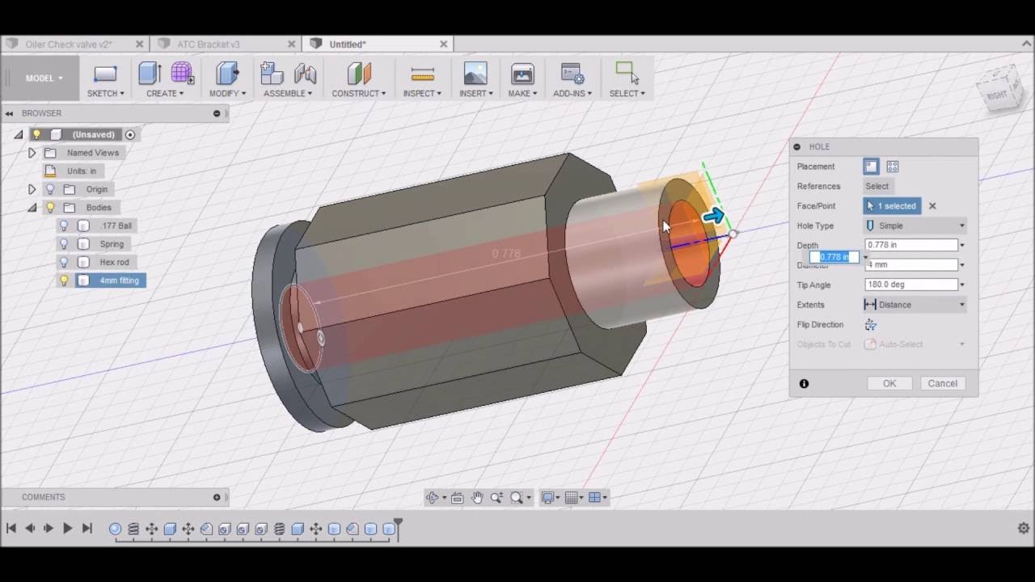Open the INSPECT menu label
This screenshot has width=1035, height=582.
[x=422, y=94]
